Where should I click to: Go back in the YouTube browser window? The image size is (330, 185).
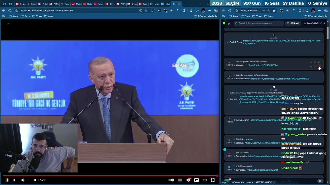click(x=3, y=10)
